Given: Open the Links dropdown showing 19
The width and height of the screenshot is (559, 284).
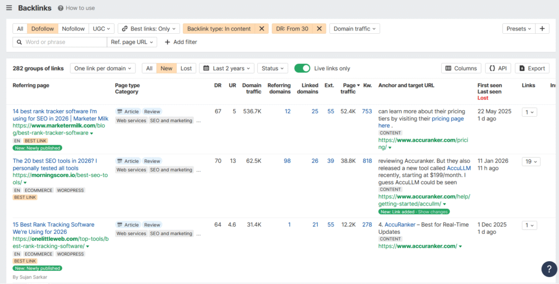Looking at the screenshot, I should coord(531,161).
